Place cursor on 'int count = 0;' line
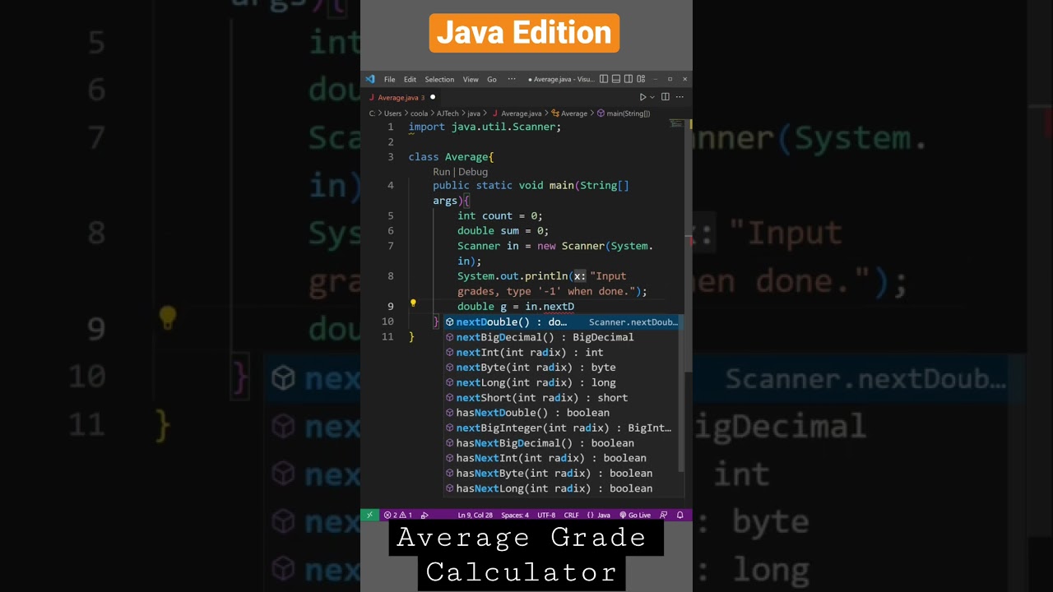Image resolution: width=1053 pixels, height=592 pixels. tap(499, 215)
